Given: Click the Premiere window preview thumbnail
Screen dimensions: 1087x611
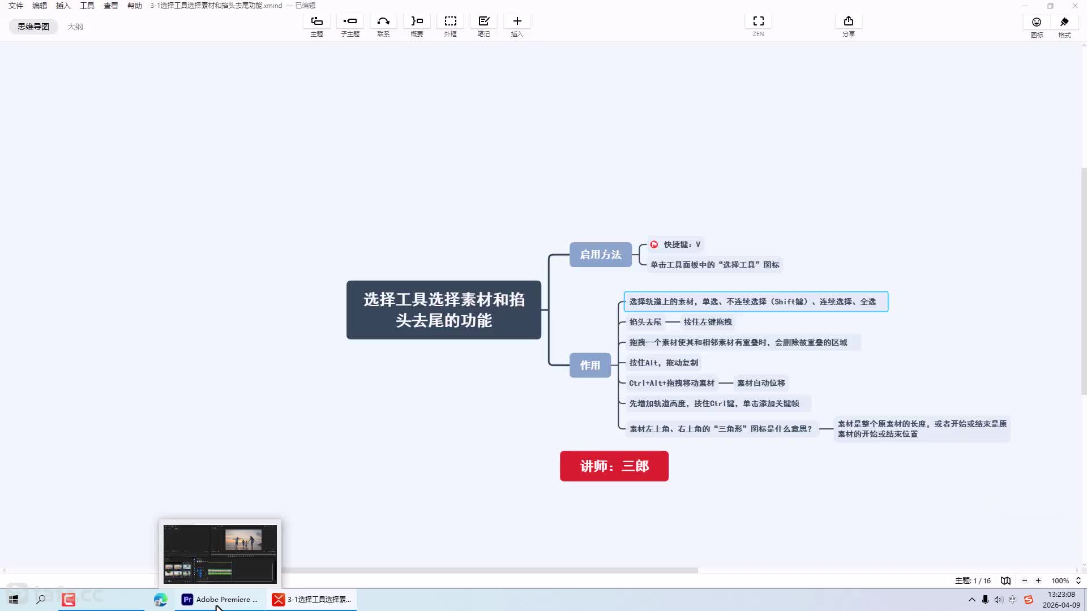Looking at the screenshot, I should tap(220, 554).
